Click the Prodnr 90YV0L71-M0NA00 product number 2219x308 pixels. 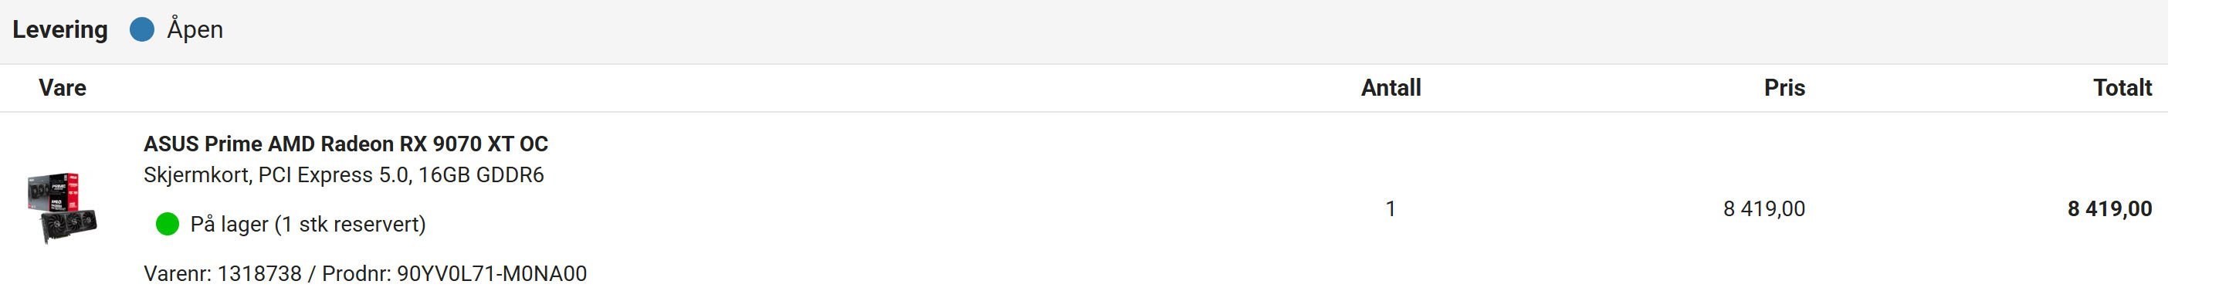454,273
